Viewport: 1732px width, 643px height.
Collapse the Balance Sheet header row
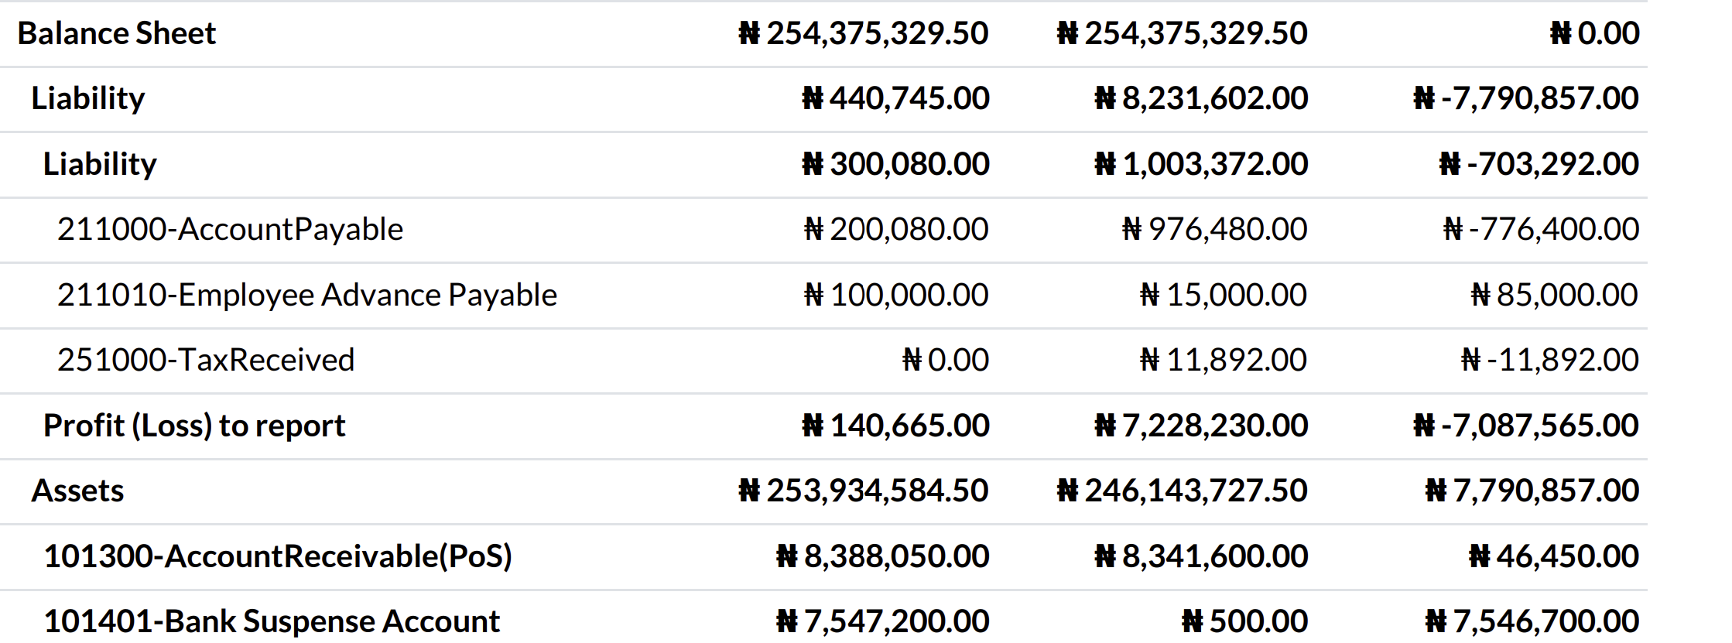tap(116, 33)
